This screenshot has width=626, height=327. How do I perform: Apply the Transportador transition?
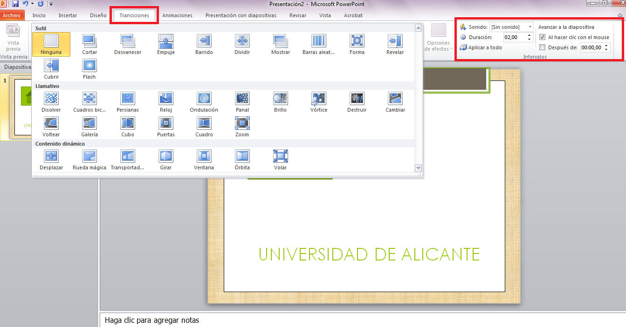coord(128,160)
